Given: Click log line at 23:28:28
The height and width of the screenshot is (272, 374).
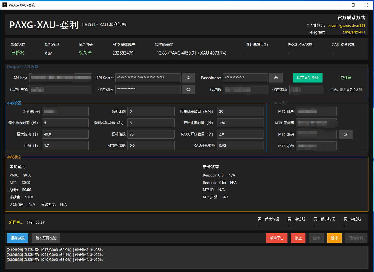Looking at the screenshot, I should click(x=55, y=250).
